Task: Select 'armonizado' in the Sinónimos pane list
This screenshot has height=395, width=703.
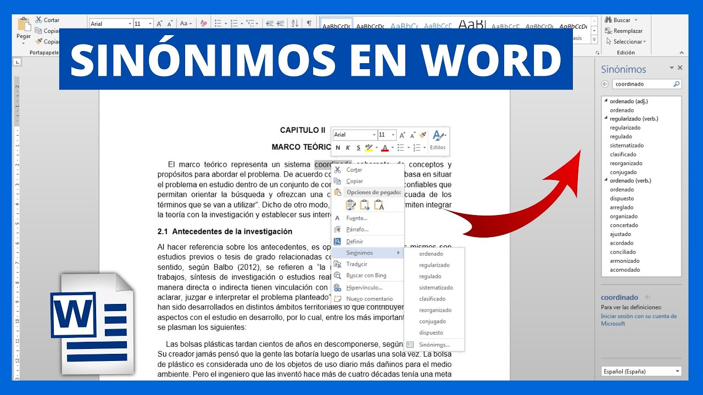Action: click(x=624, y=261)
